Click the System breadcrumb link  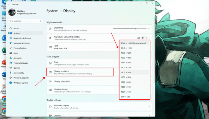(x=52, y=11)
